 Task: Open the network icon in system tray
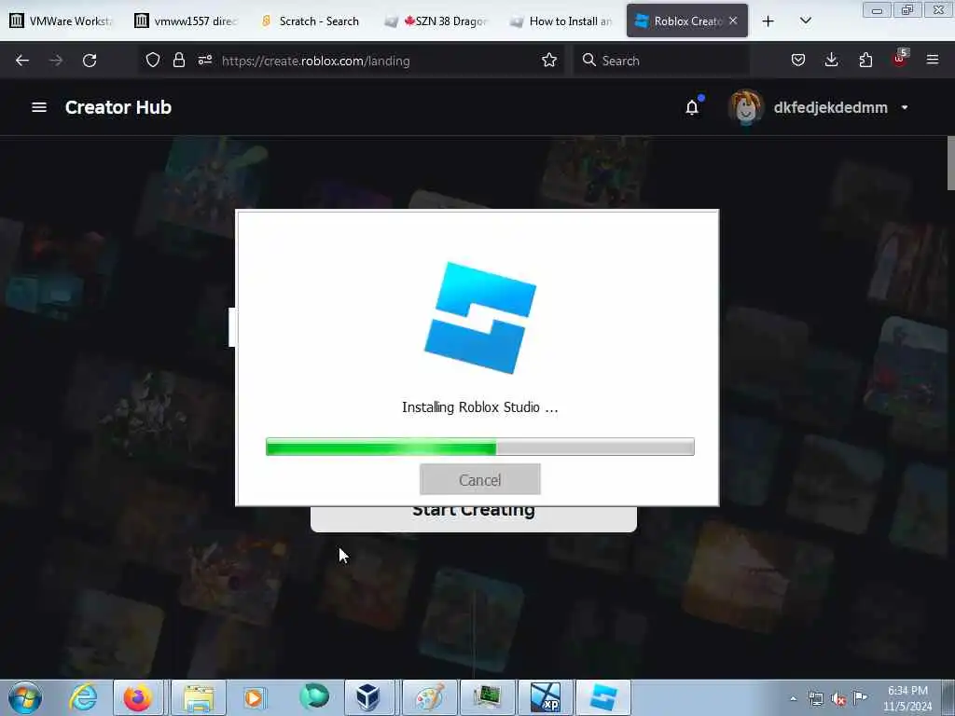(x=816, y=699)
